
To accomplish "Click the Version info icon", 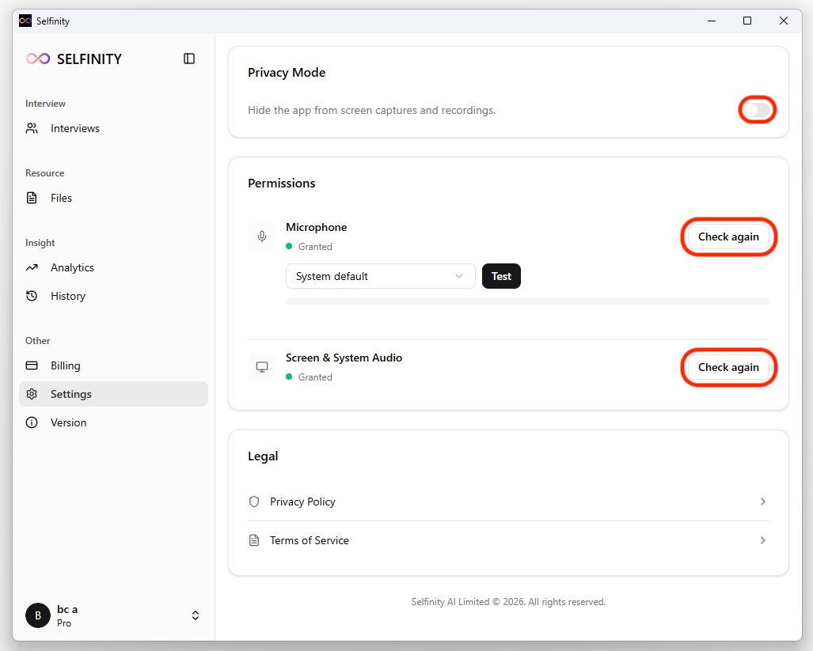I will coord(32,422).
